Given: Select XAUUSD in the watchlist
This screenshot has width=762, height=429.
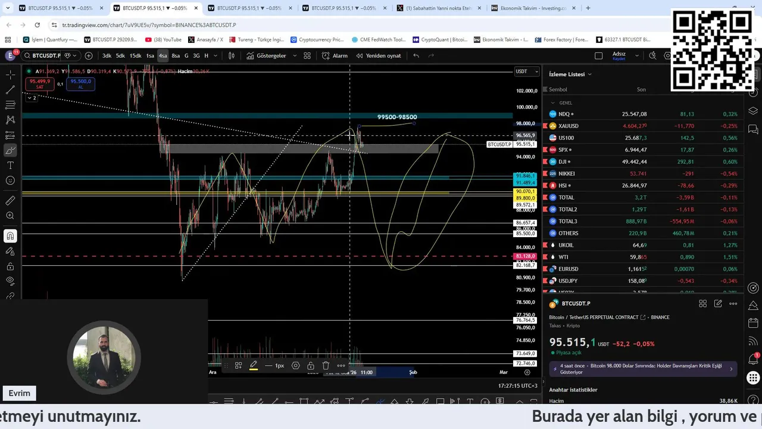Looking at the screenshot, I should point(643,126).
